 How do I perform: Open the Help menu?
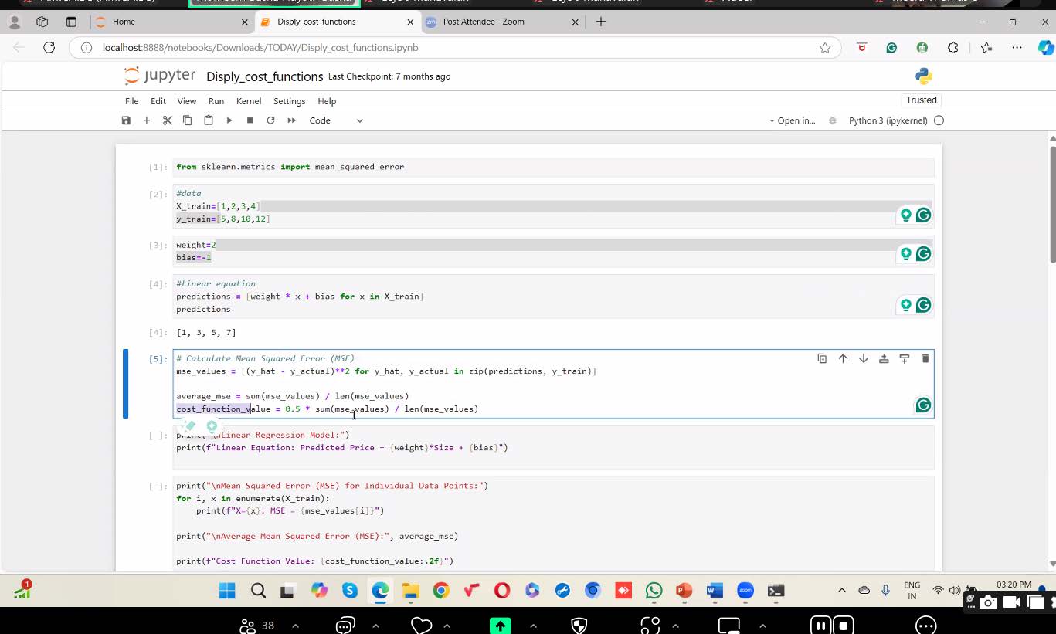pyautogui.click(x=327, y=101)
